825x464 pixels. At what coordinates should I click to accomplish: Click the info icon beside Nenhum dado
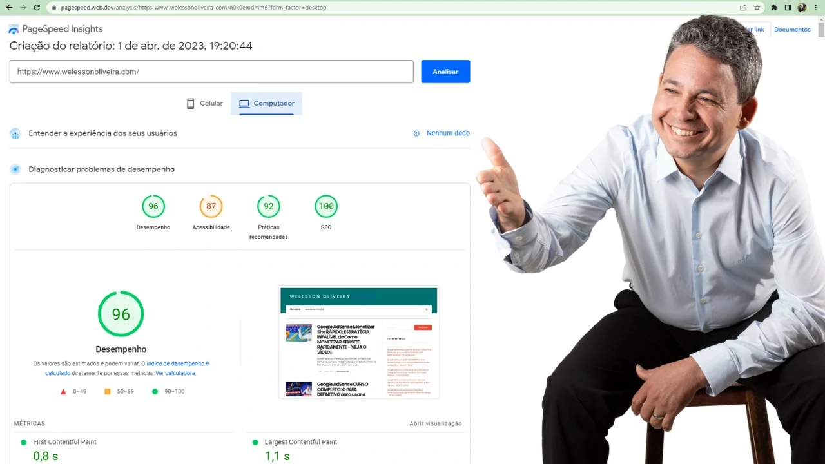[x=416, y=133]
